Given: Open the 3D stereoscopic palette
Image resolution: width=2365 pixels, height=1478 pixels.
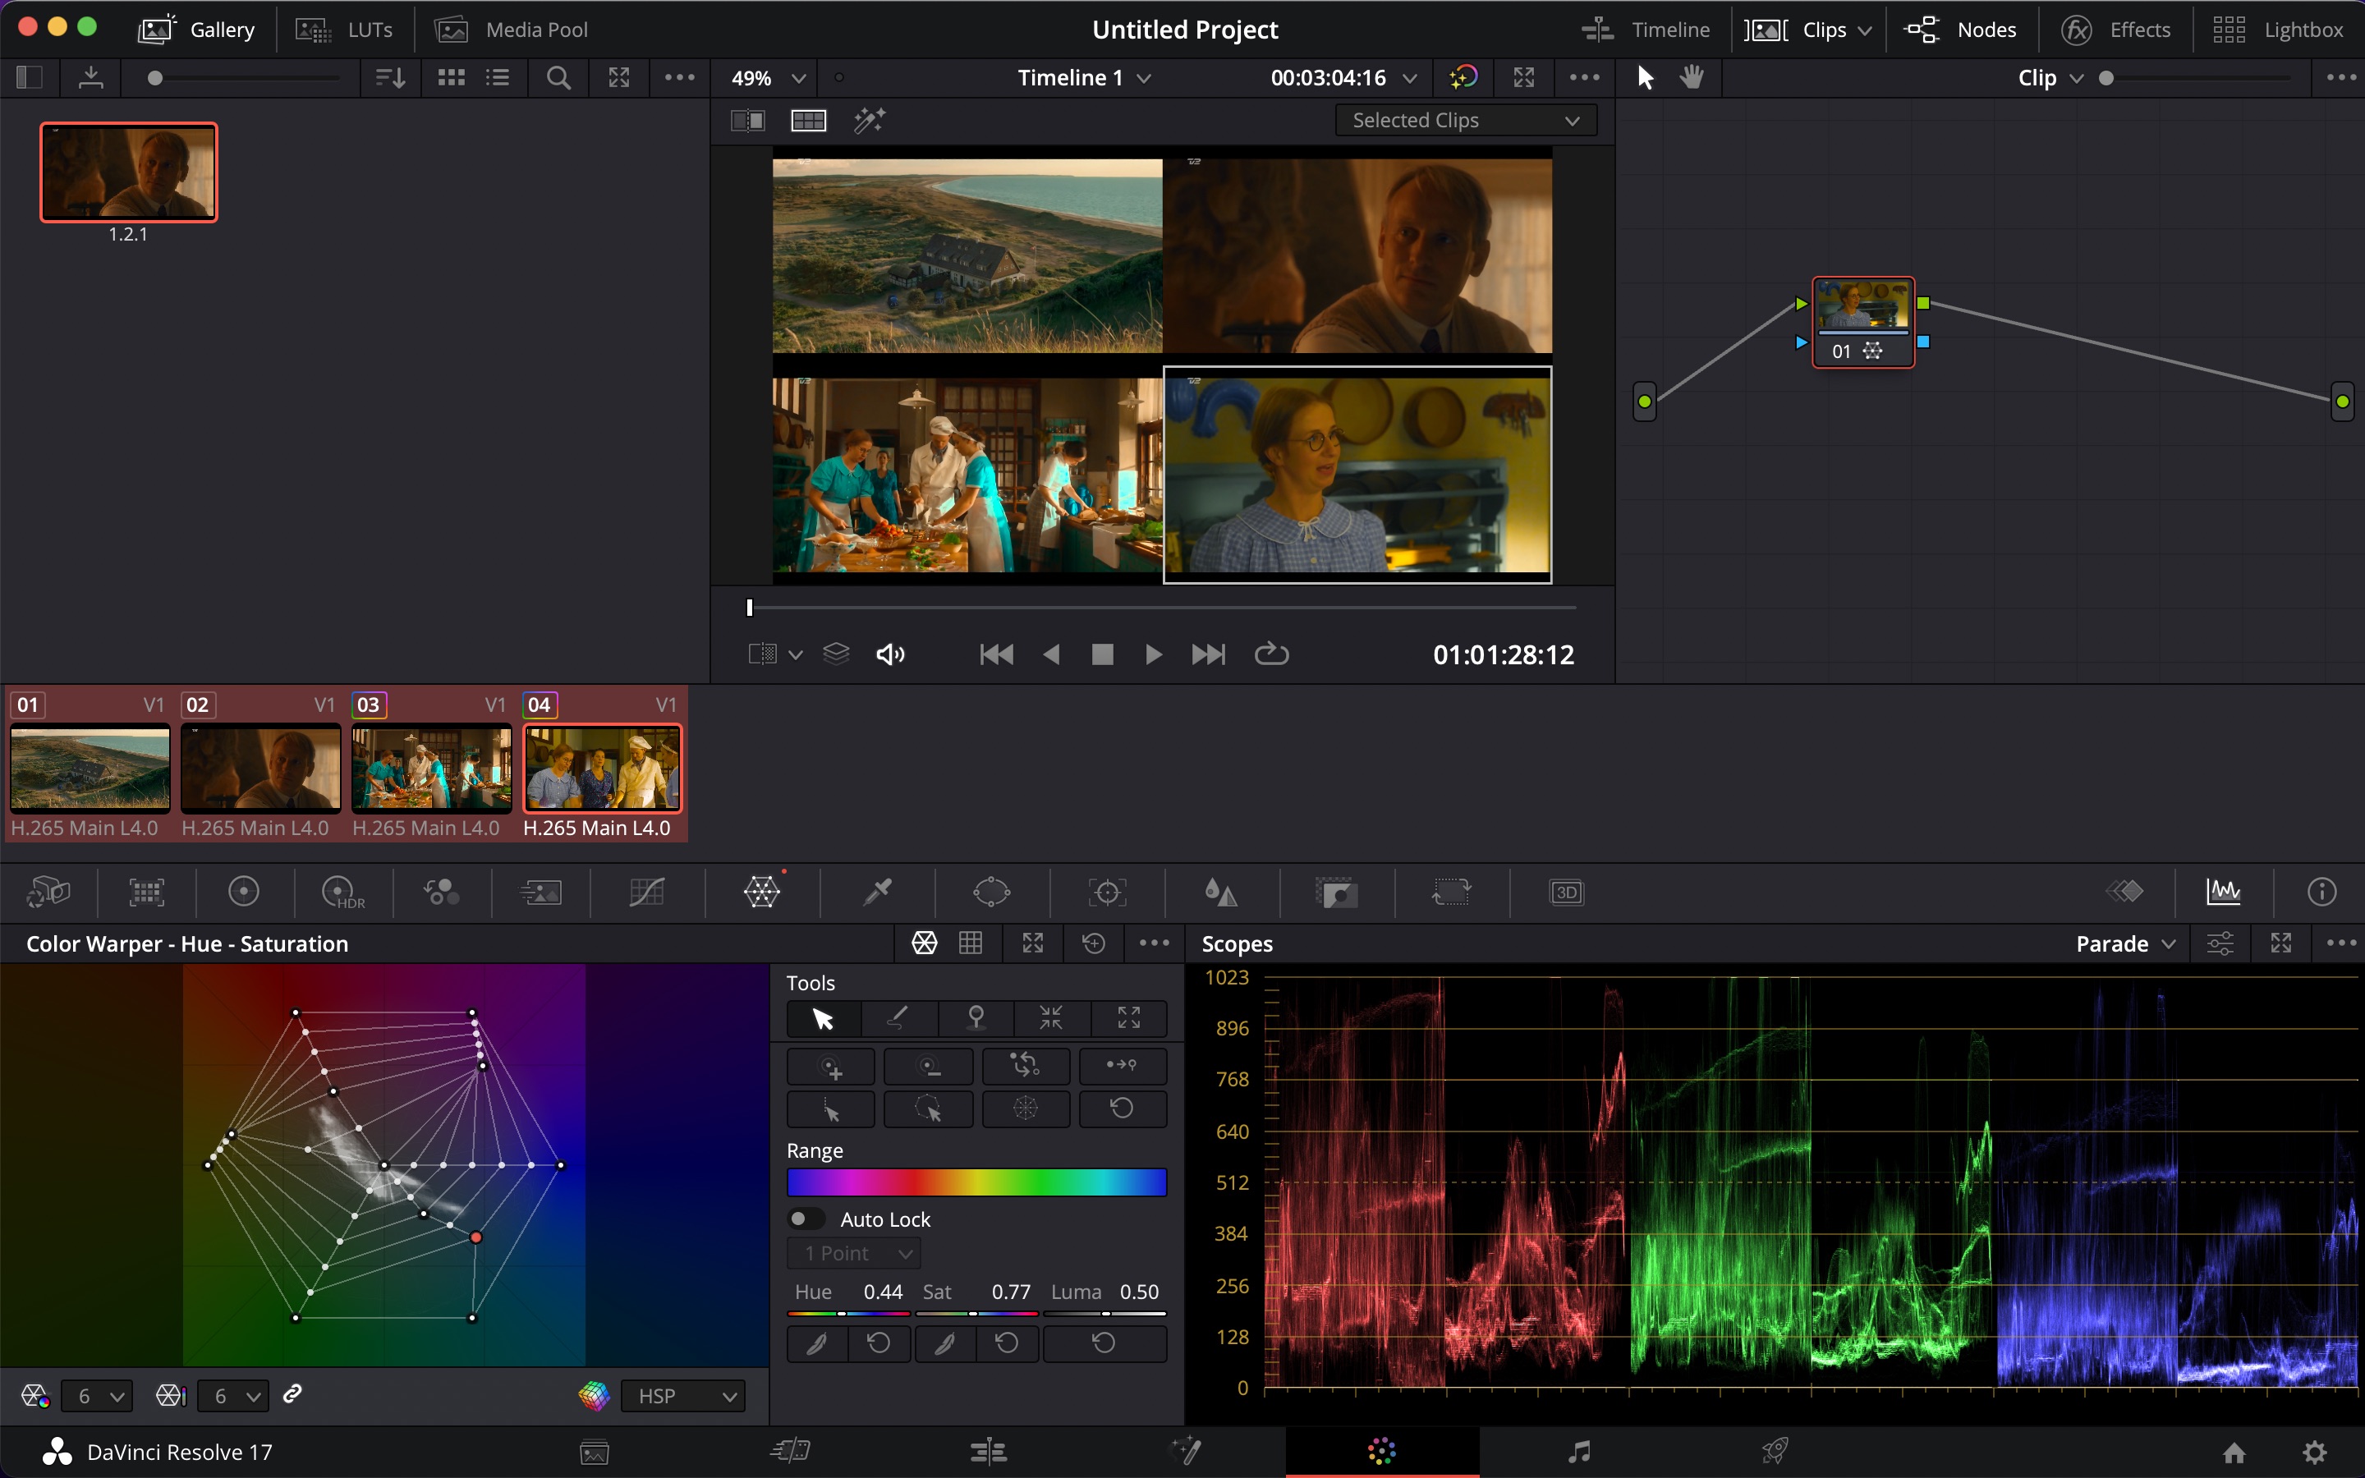Looking at the screenshot, I should tap(1567, 892).
